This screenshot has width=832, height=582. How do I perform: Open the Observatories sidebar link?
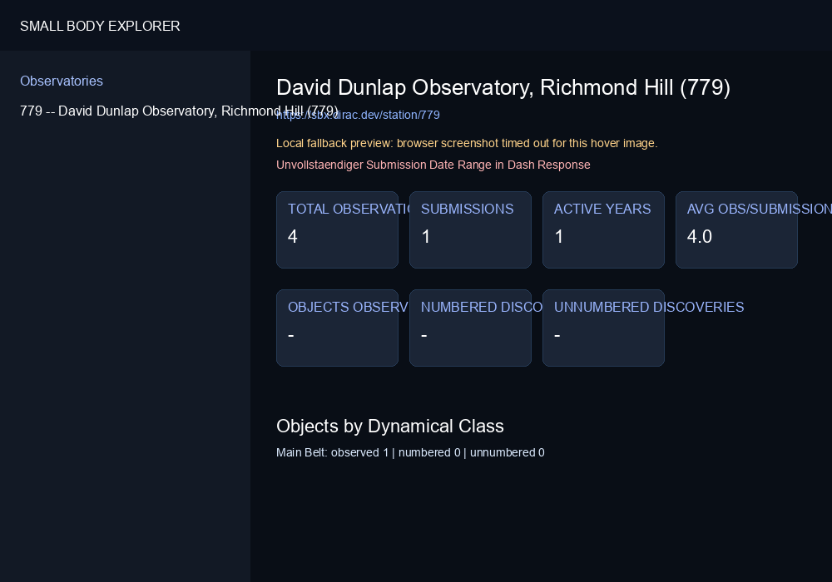62,81
